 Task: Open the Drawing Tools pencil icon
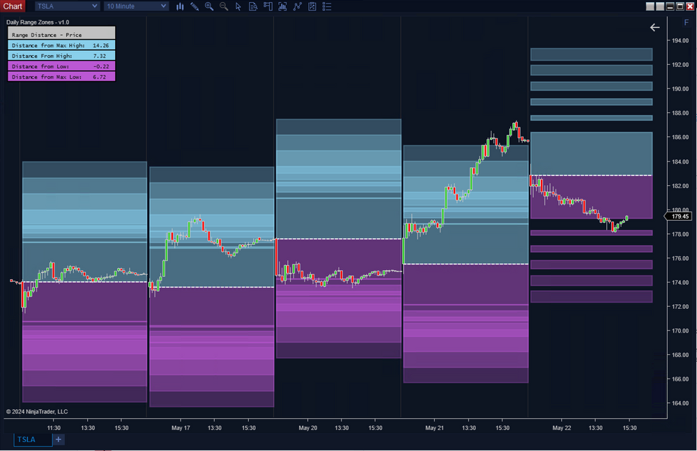point(194,6)
